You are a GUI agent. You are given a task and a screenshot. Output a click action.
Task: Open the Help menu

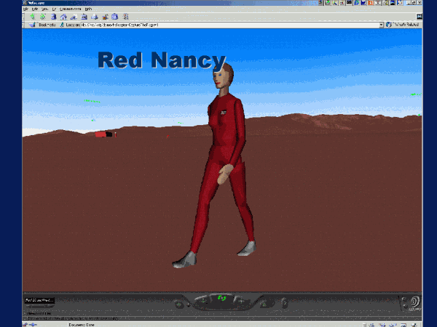(88, 9)
